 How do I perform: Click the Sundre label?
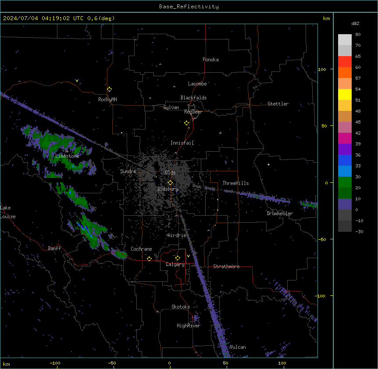(x=128, y=171)
